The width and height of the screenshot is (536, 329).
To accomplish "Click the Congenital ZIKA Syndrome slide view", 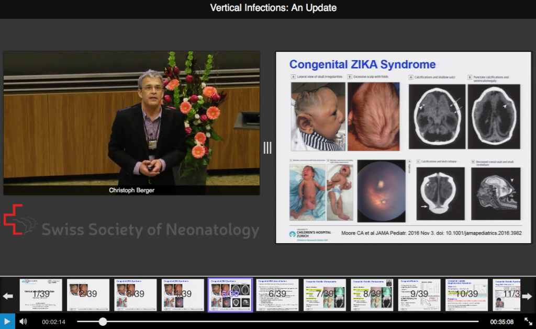I will [x=404, y=148].
